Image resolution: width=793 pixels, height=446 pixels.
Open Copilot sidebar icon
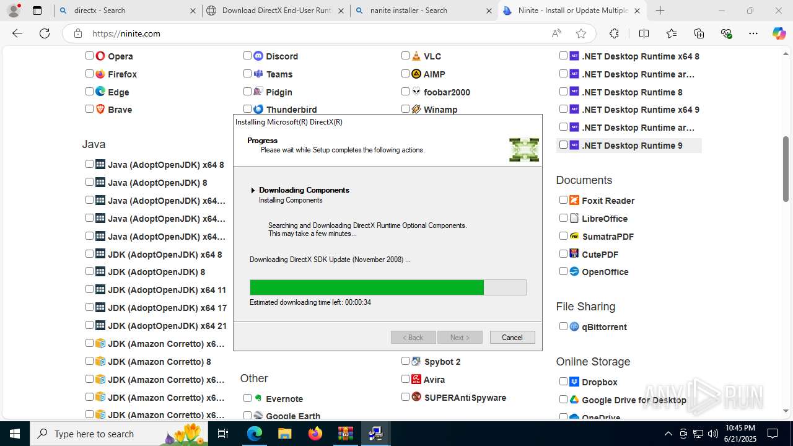pos(779,33)
